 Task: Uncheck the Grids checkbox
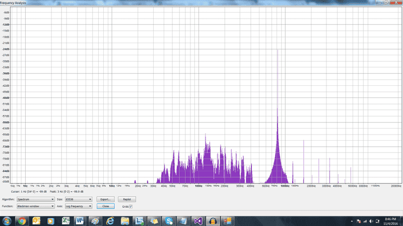click(131, 206)
